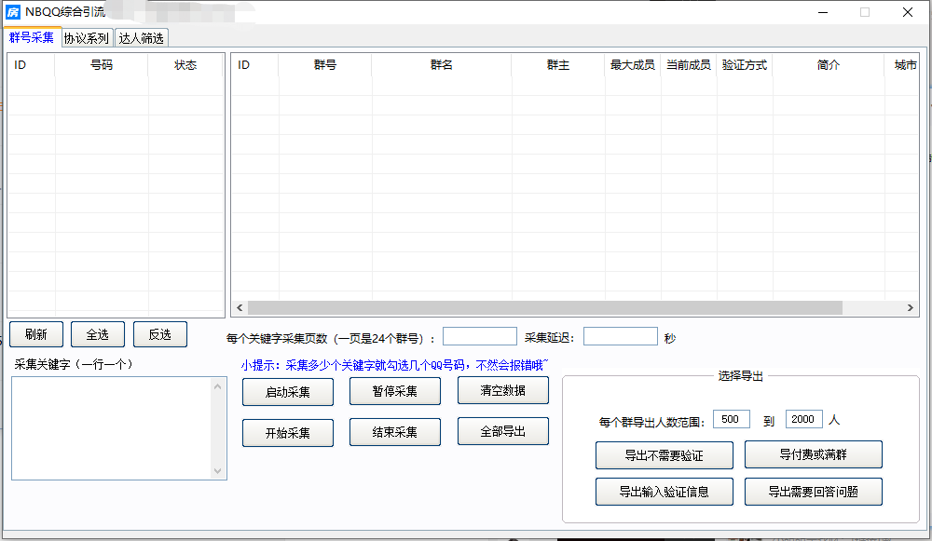932x541 pixels.
Task: Sort the table by 群名 column header
Action: (x=441, y=65)
